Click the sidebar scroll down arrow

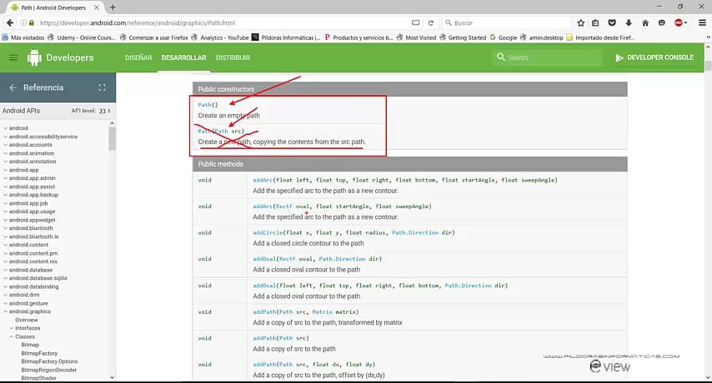pyautogui.click(x=112, y=377)
